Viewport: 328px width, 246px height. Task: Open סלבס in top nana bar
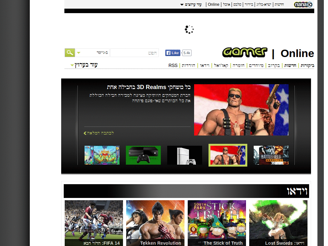click(x=237, y=4)
